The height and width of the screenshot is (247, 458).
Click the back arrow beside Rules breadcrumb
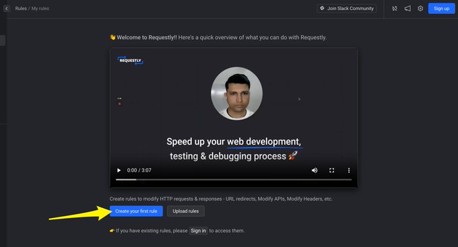[7, 9]
